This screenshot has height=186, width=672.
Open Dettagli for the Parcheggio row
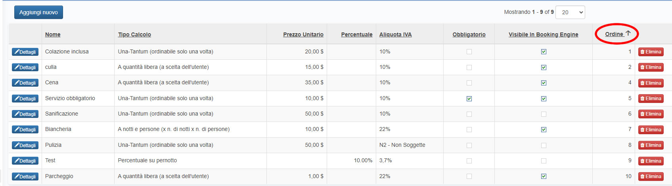click(x=25, y=177)
